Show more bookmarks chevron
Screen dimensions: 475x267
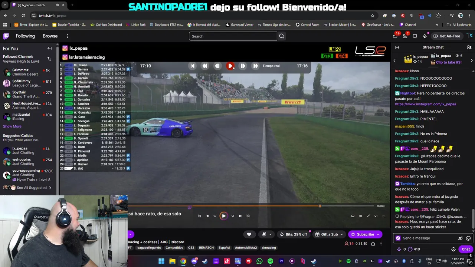coord(437,24)
